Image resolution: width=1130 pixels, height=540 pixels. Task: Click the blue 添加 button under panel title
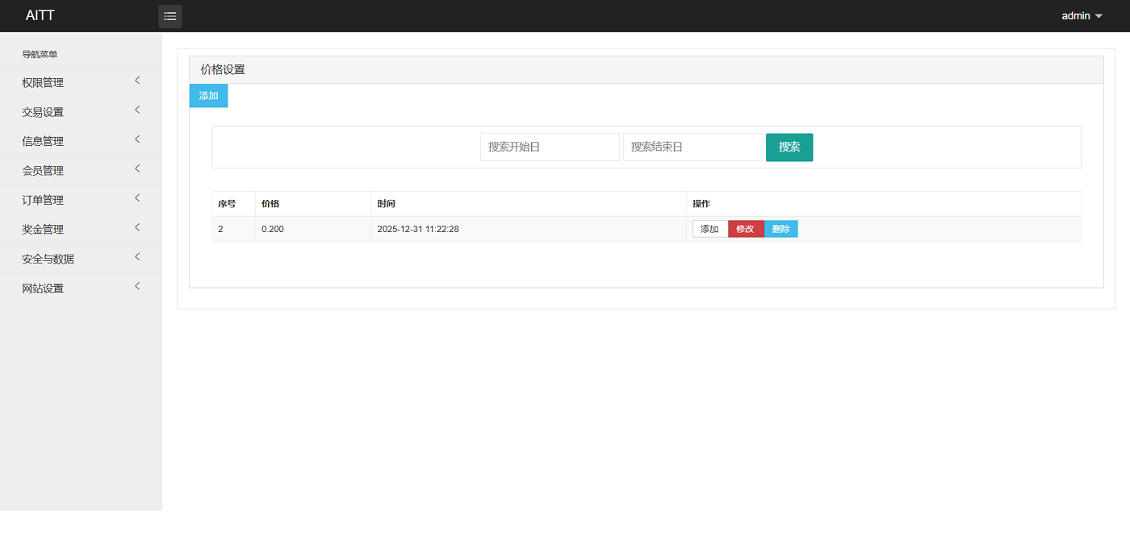point(208,96)
